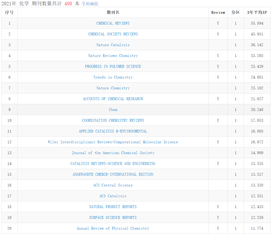Select the IF value 20.248

257,110
